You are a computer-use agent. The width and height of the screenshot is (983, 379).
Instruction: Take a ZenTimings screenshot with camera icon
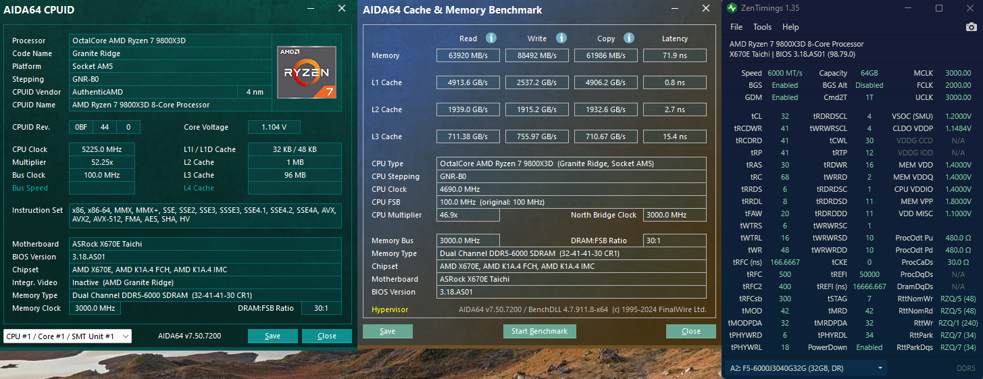click(971, 27)
